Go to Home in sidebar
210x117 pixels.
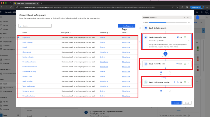pyautogui.click(x=5, y=21)
